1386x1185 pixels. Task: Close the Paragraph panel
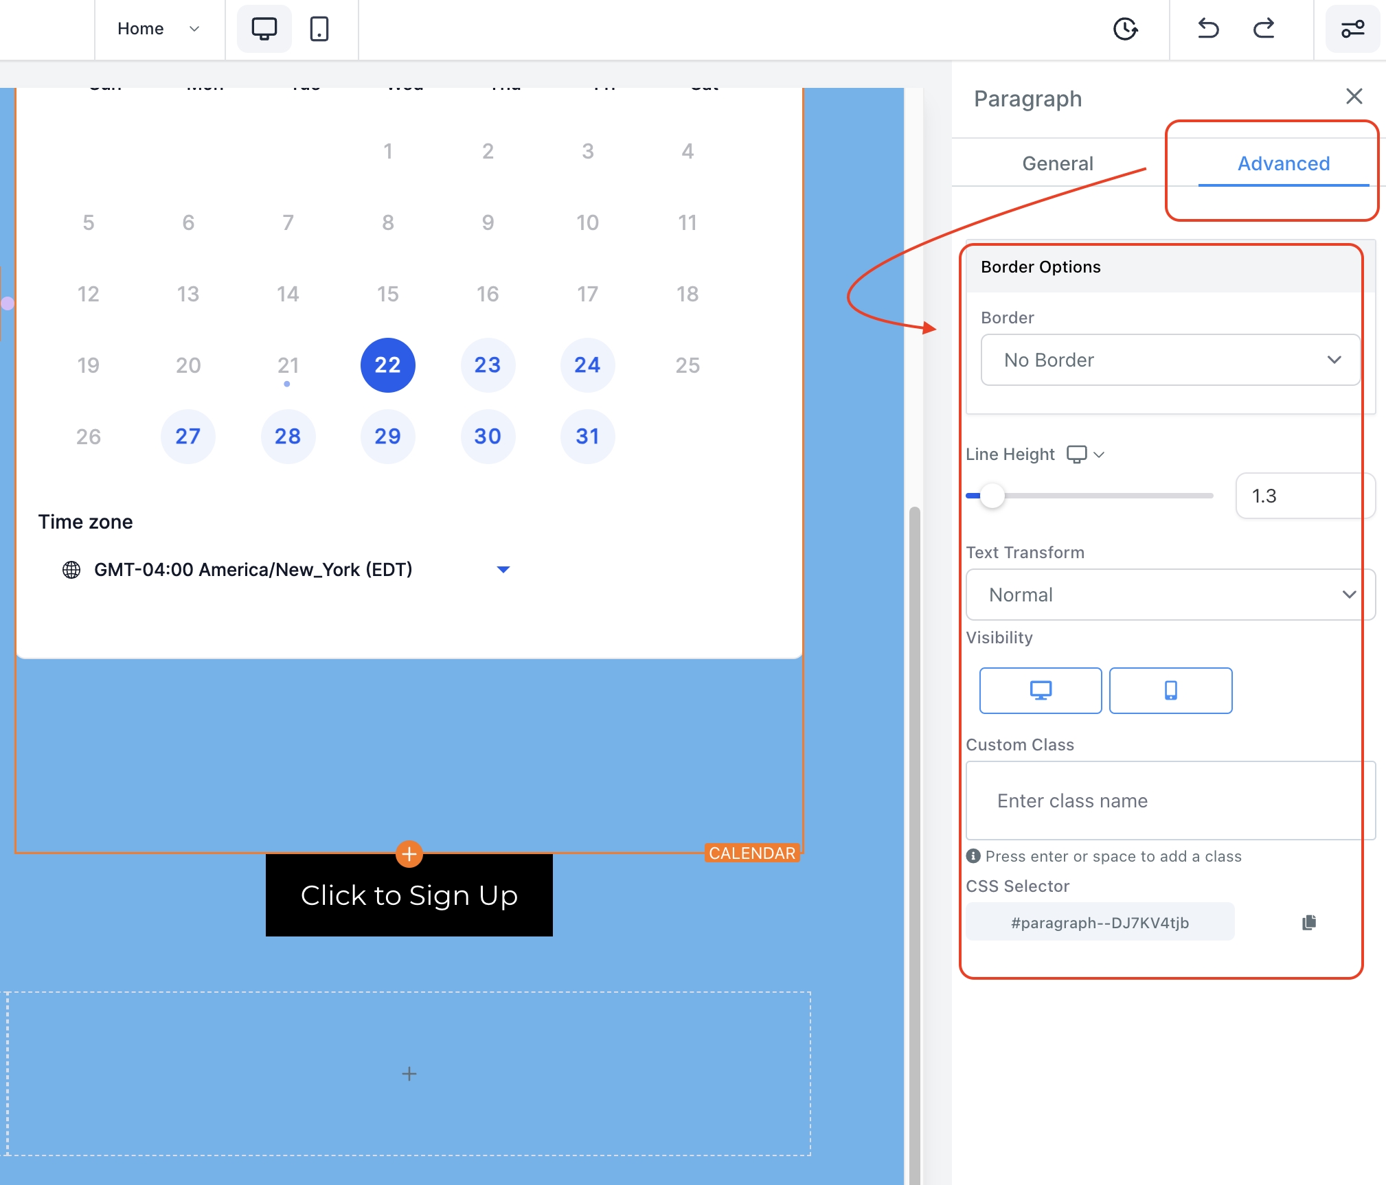[1354, 96]
